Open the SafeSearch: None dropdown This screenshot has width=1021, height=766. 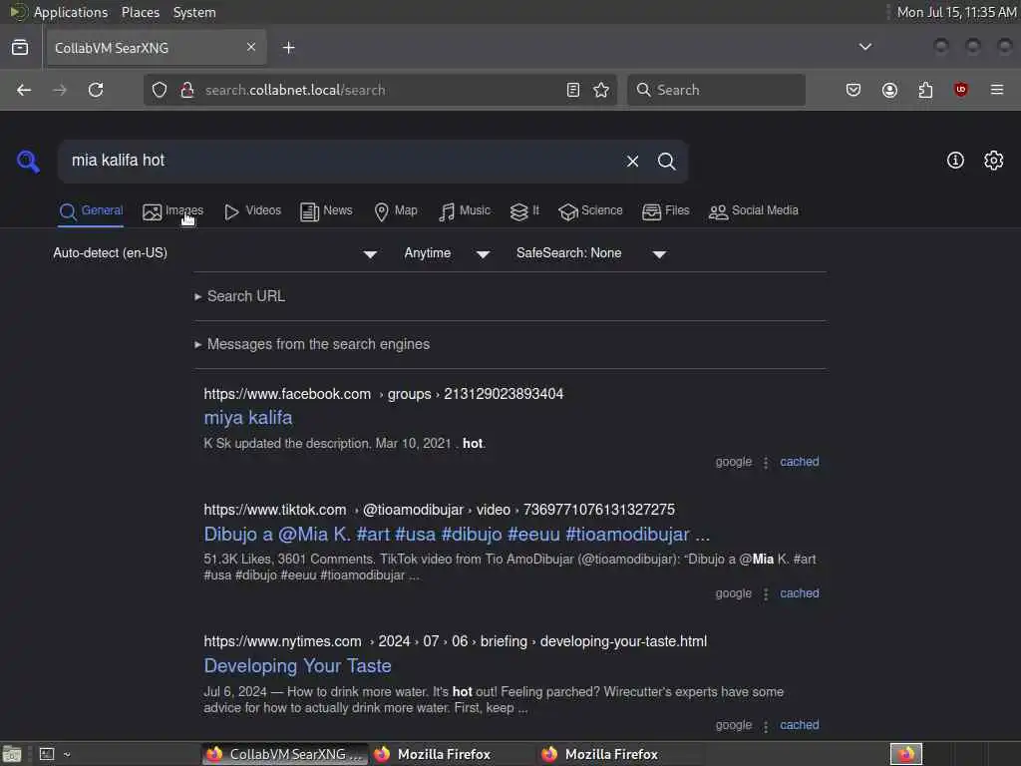pyautogui.click(x=590, y=253)
